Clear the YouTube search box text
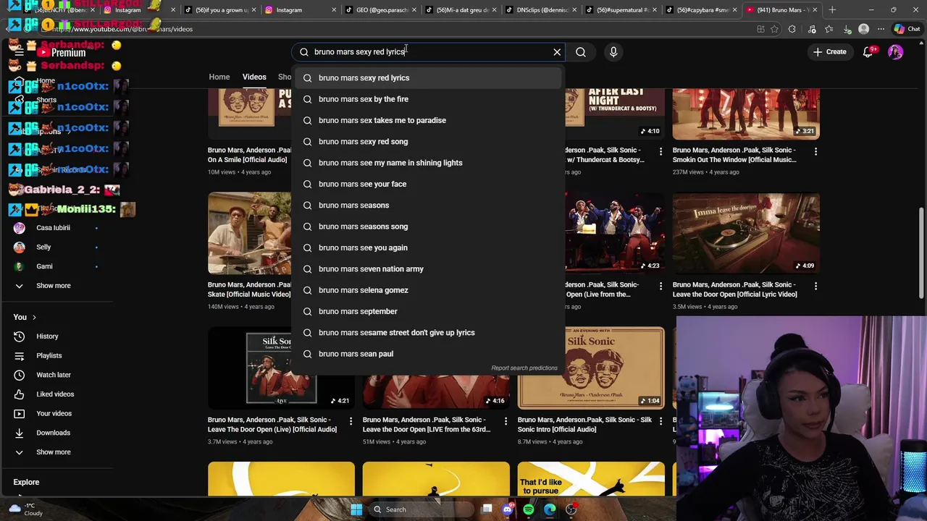The image size is (927, 521). [x=557, y=52]
